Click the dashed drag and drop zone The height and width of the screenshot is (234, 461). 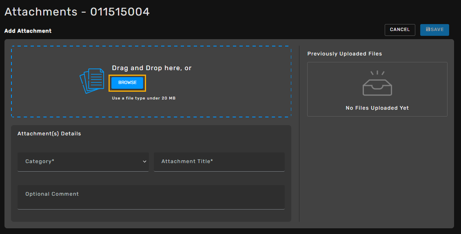[x=151, y=82]
